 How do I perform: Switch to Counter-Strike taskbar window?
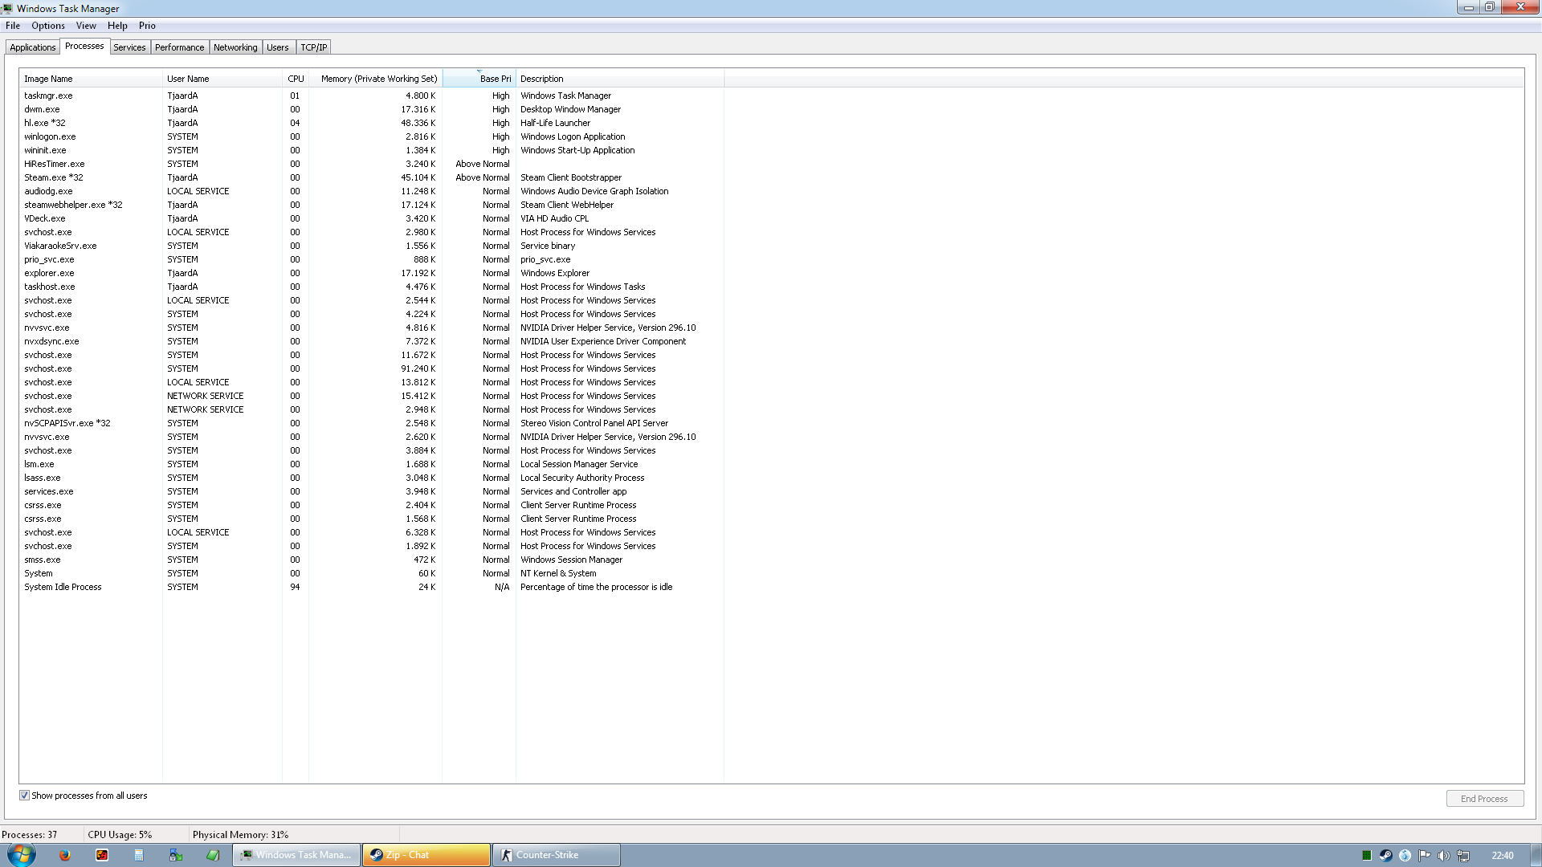coord(556,855)
